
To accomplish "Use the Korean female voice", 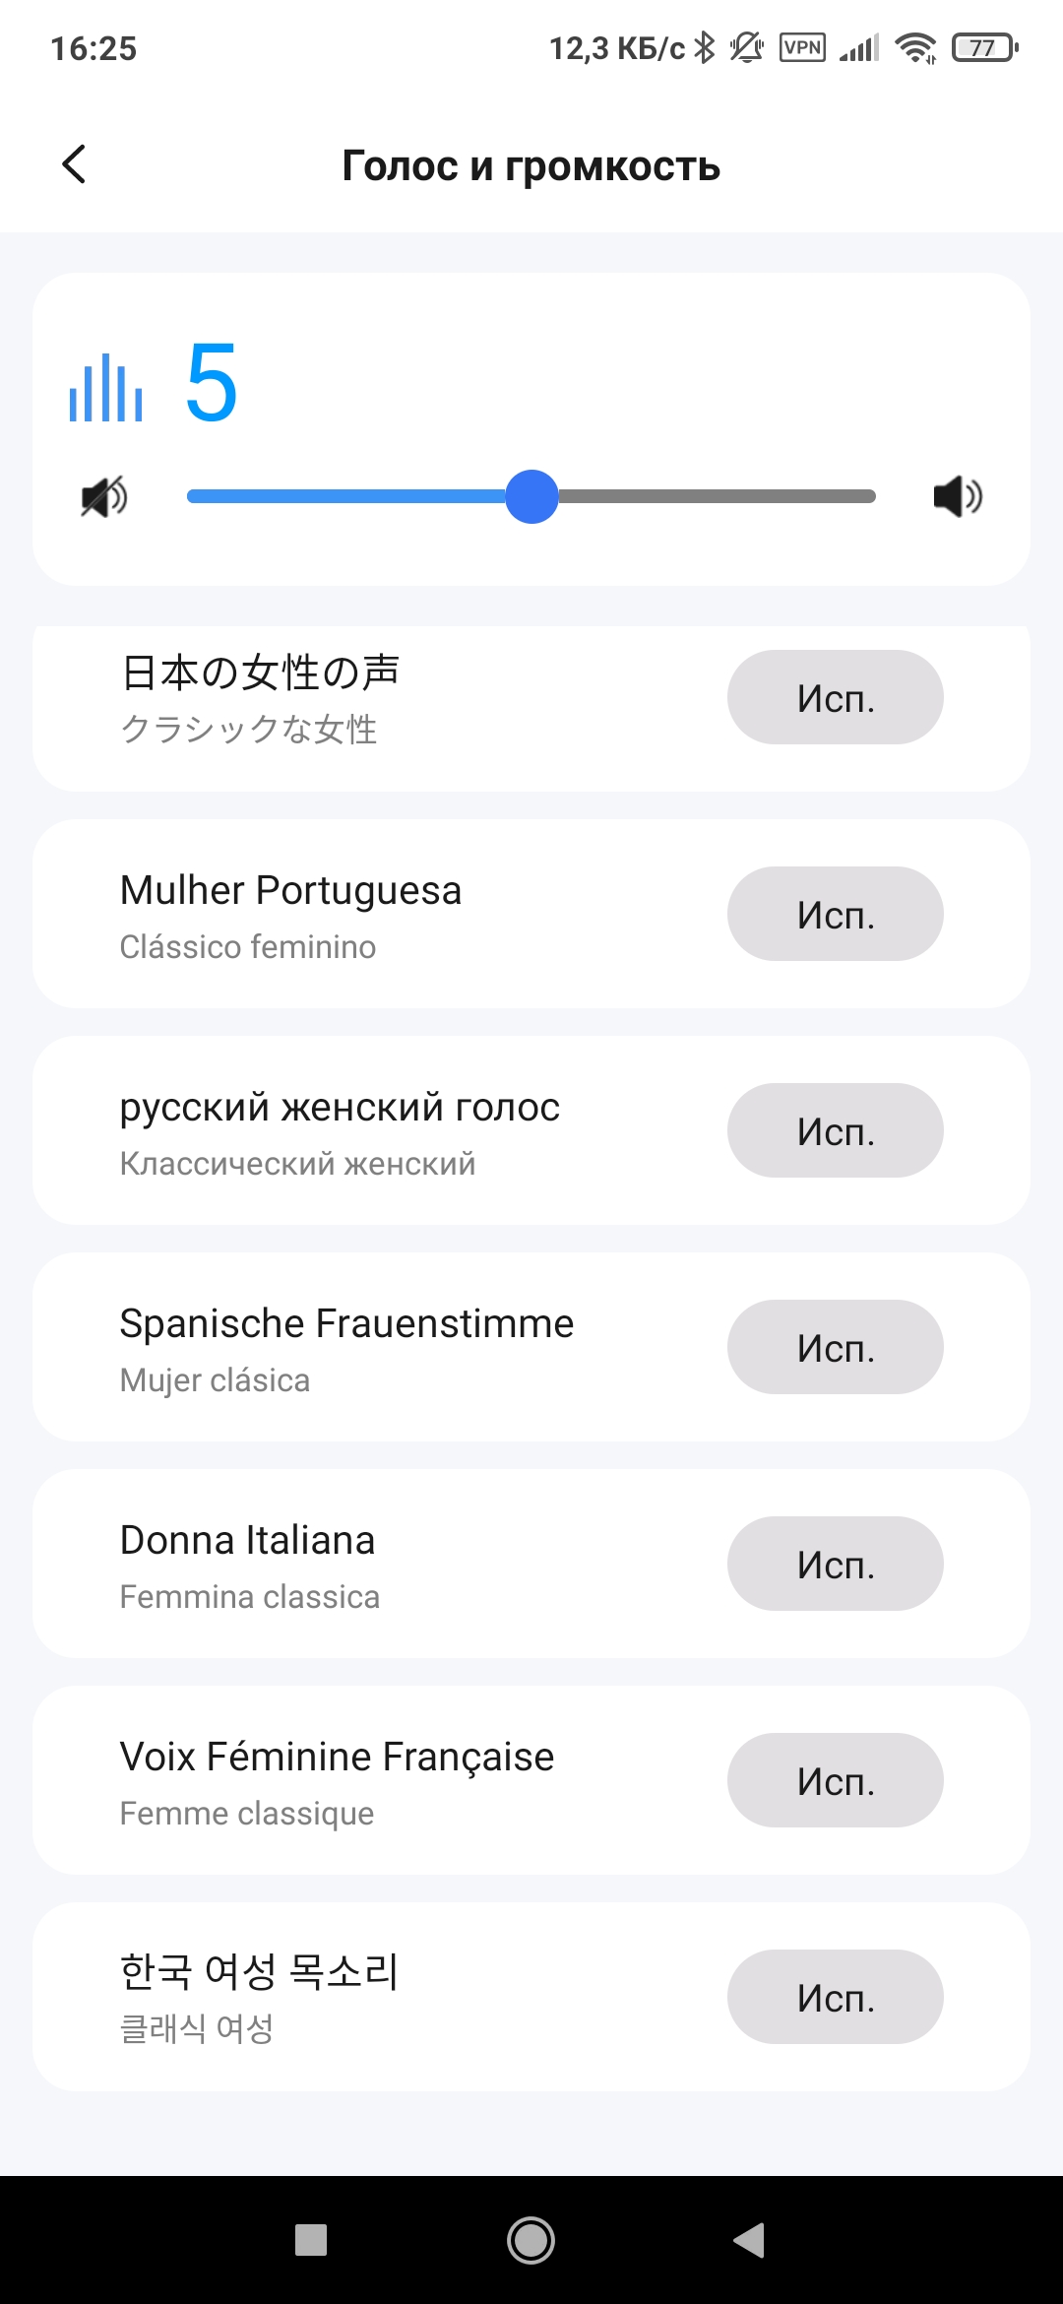I will pos(835,1997).
